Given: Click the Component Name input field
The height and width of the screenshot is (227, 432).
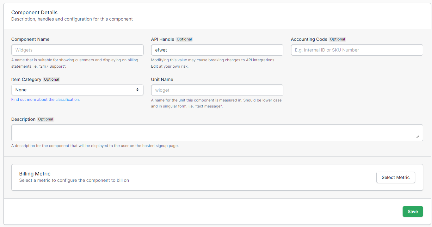Looking at the screenshot, I should pos(77,50).
